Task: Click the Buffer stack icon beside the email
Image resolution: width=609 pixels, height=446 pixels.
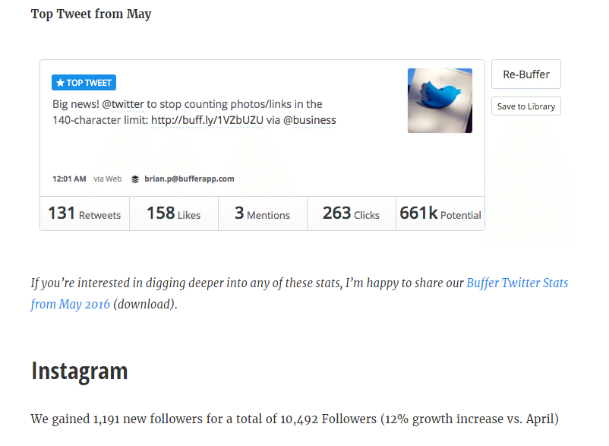Action: pos(134,179)
